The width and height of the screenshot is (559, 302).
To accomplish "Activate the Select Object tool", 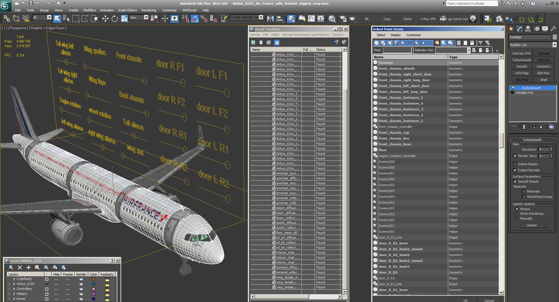I will point(57,18).
